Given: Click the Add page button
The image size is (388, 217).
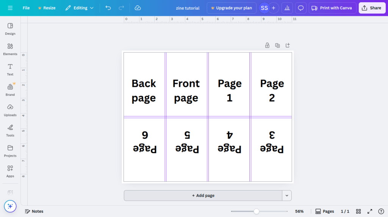Looking at the screenshot, I should point(203,195).
